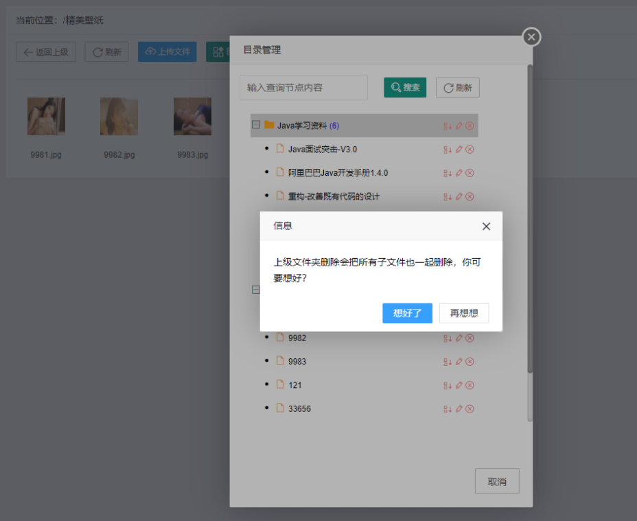Click sort icon for 阿里巴巴Java开发手册1.4.0
The height and width of the screenshot is (521, 637).
click(448, 173)
